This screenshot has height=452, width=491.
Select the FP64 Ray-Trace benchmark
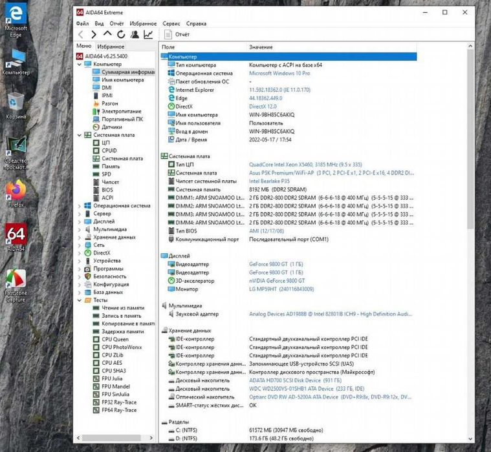click(119, 410)
